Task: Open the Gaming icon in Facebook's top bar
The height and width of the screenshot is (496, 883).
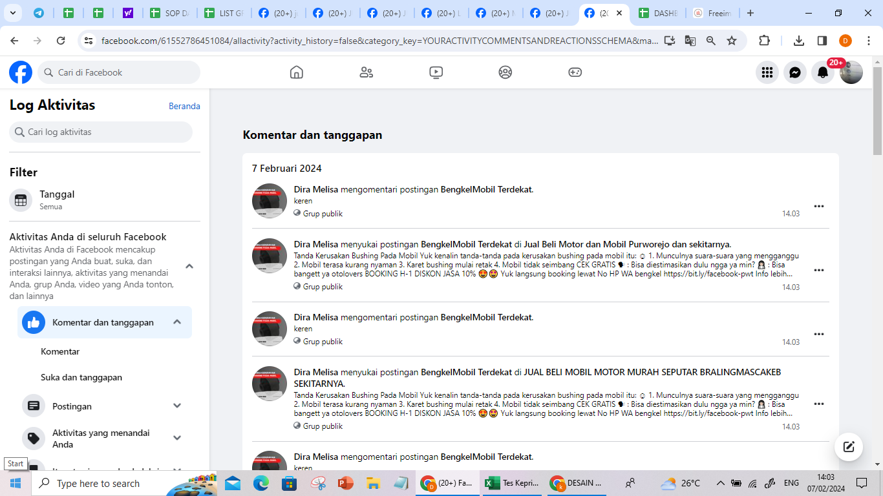Action: [575, 72]
